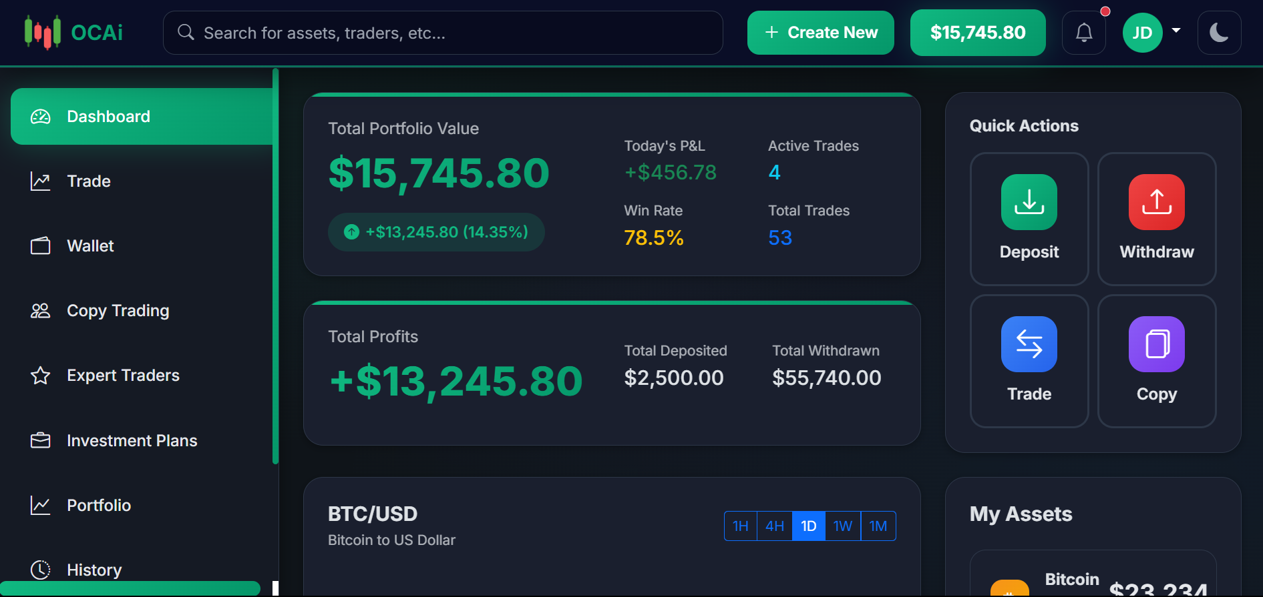
Task: Click the sidebar vertical scrollbar
Action: 275,265
